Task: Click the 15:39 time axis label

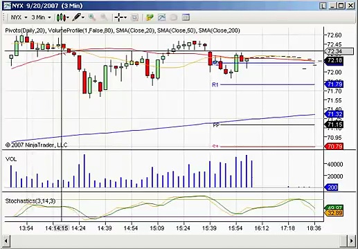Action: 209,228
